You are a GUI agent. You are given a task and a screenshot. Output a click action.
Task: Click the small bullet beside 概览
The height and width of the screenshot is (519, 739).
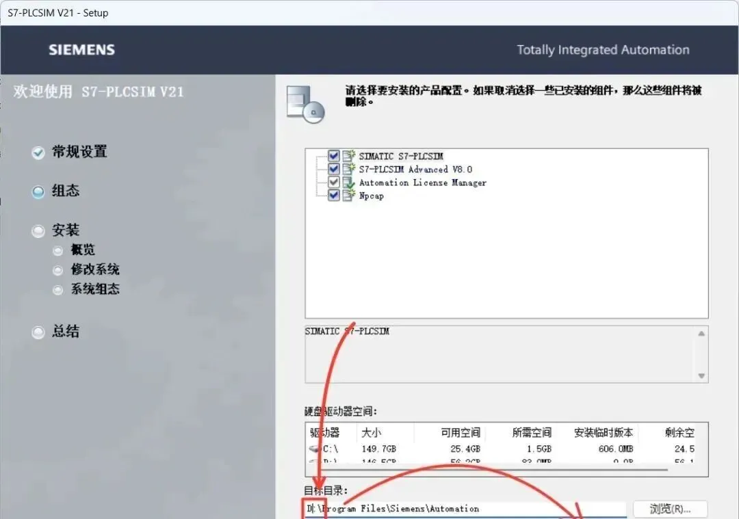pyautogui.click(x=57, y=250)
